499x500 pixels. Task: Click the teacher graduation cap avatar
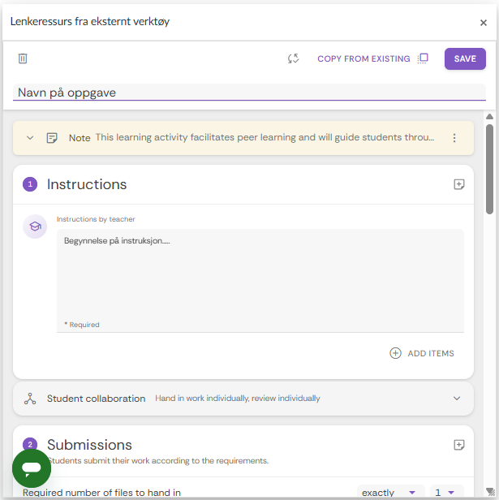(x=35, y=227)
